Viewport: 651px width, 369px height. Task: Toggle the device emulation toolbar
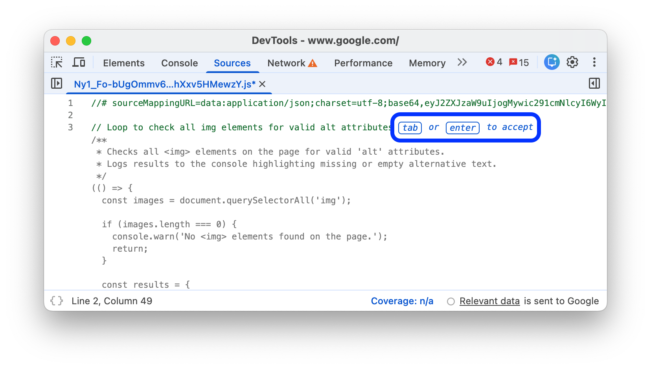79,62
